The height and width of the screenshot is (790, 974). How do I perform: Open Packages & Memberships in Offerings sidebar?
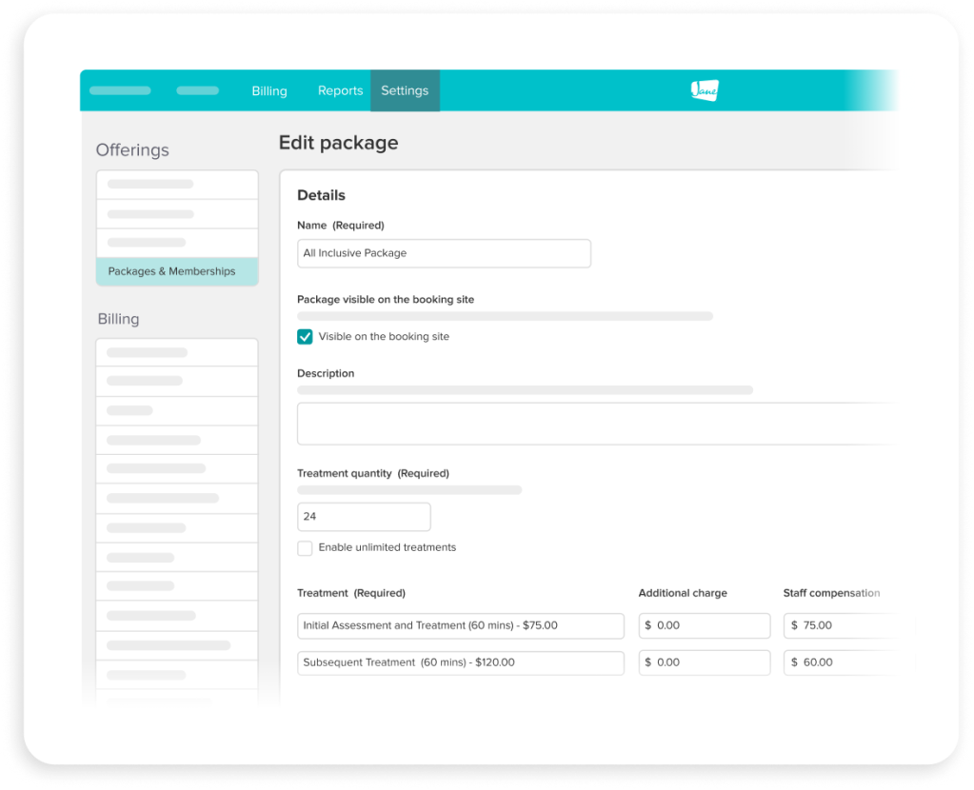177,271
